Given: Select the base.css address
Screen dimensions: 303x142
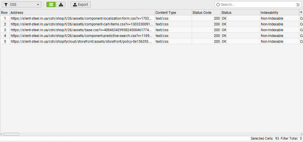Looking at the screenshot, I should point(82,30).
